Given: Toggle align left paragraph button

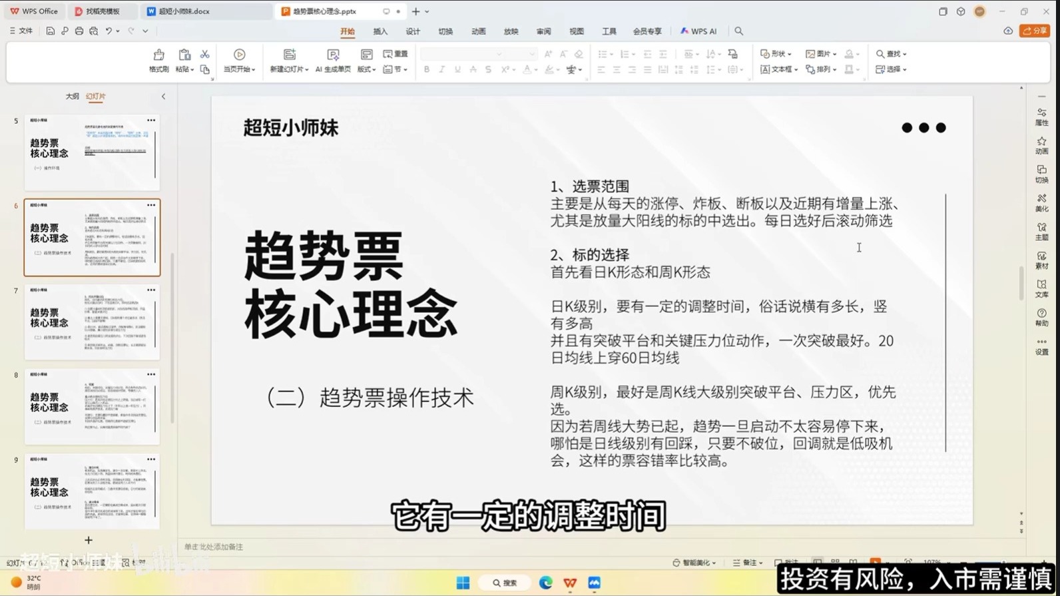Looking at the screenshot, I should coord(601,69).
